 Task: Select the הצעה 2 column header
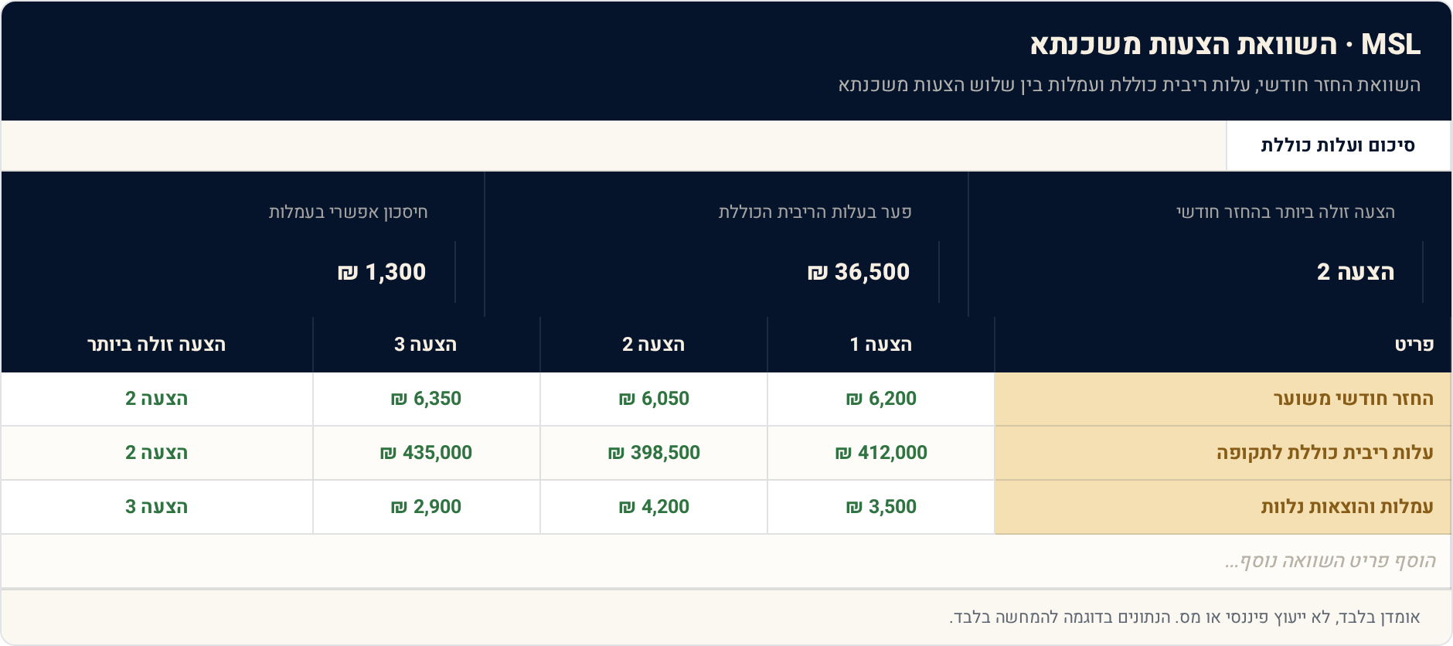654,345
